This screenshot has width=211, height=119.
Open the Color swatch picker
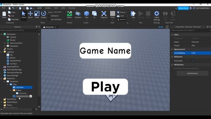112,15
